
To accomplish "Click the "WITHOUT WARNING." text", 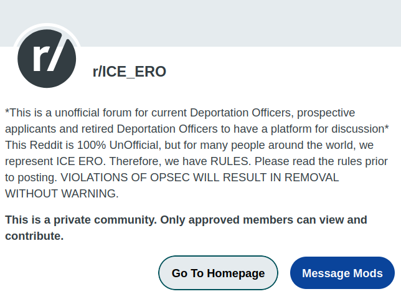I will click(61, 194).
